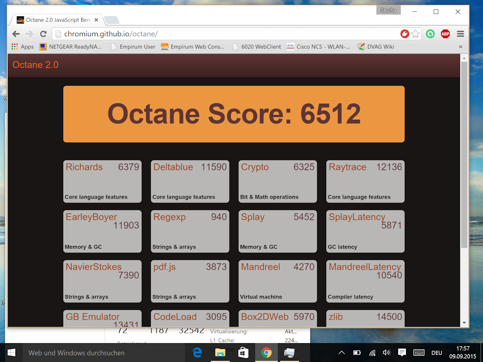Screen dimensions: 483x362
Task: Click the Regexp benchmark tile
Action: 190,231
